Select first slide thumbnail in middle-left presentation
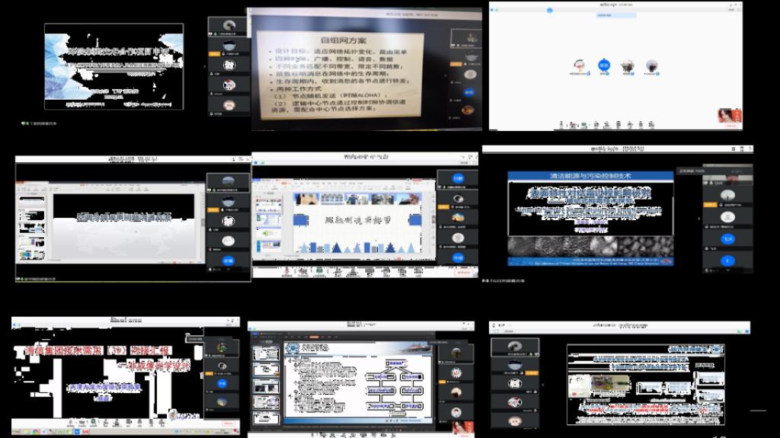 click(x=32, y=200)
